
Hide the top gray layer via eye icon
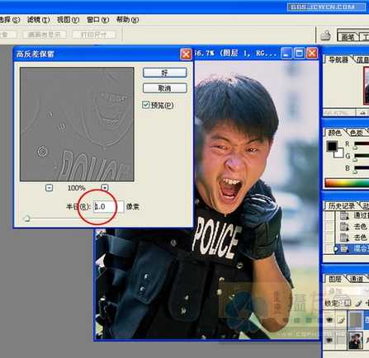tap(329, 320)
